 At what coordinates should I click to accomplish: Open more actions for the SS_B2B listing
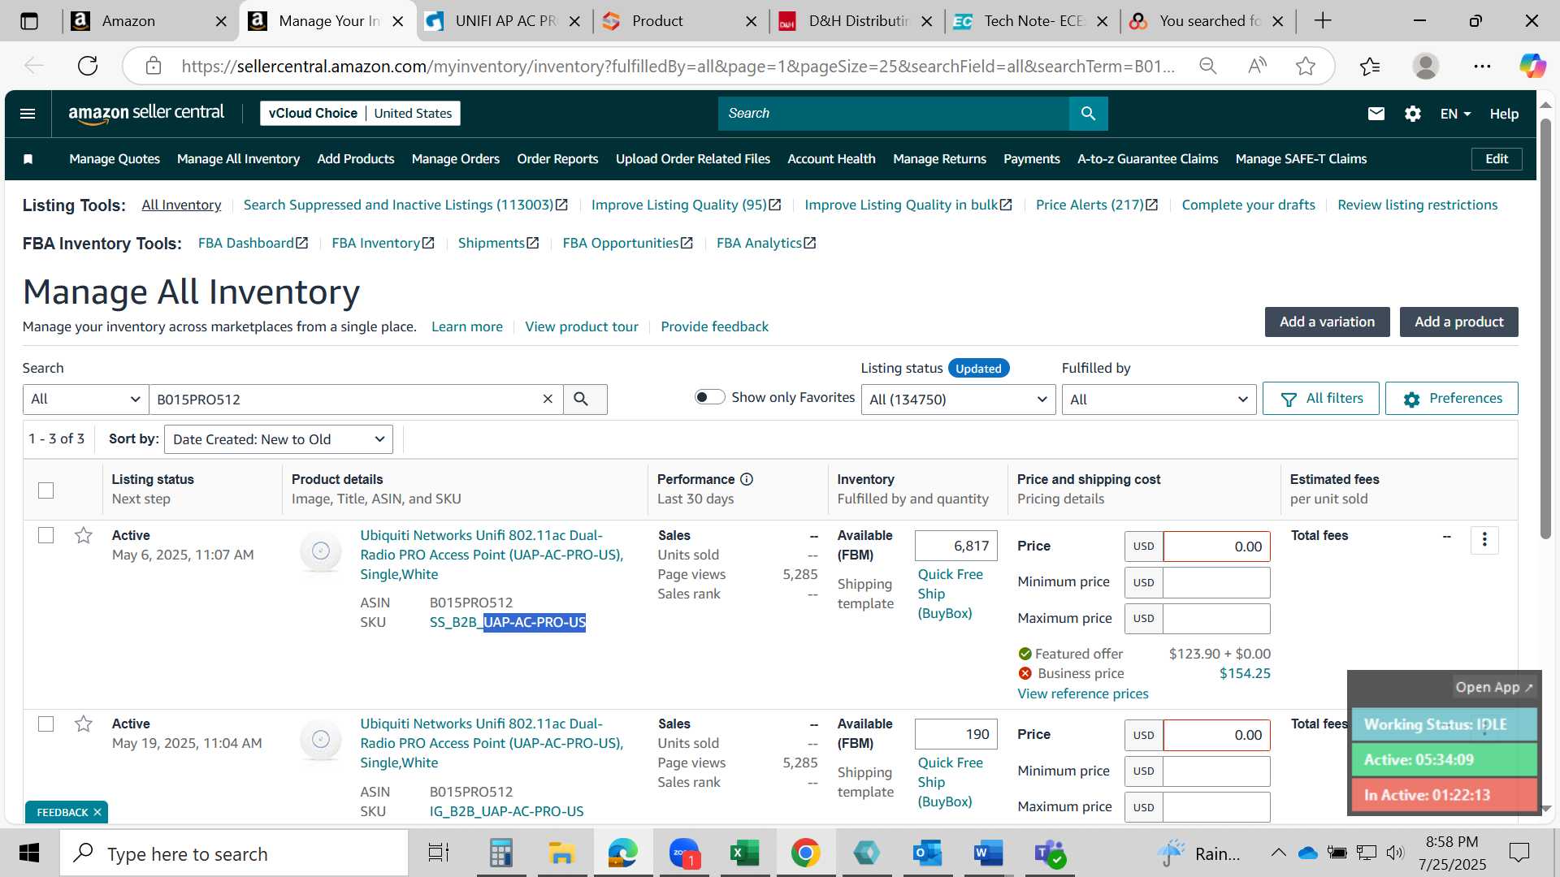(1484, 540)
